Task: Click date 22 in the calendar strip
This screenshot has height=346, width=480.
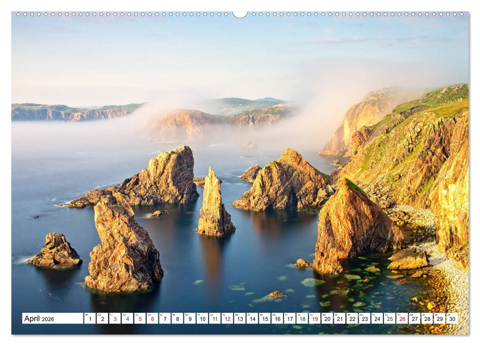Action: pyautogui.click(x=352, y=318)
